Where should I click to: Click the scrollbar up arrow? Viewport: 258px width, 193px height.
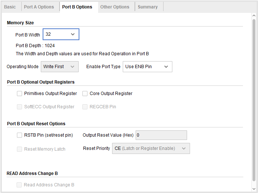pos(254,16)
